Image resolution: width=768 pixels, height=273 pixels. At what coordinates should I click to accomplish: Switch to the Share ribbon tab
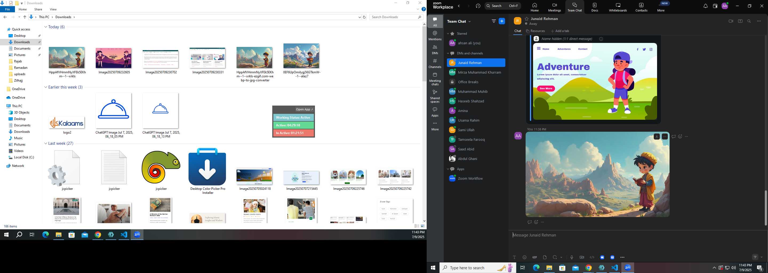38,10
